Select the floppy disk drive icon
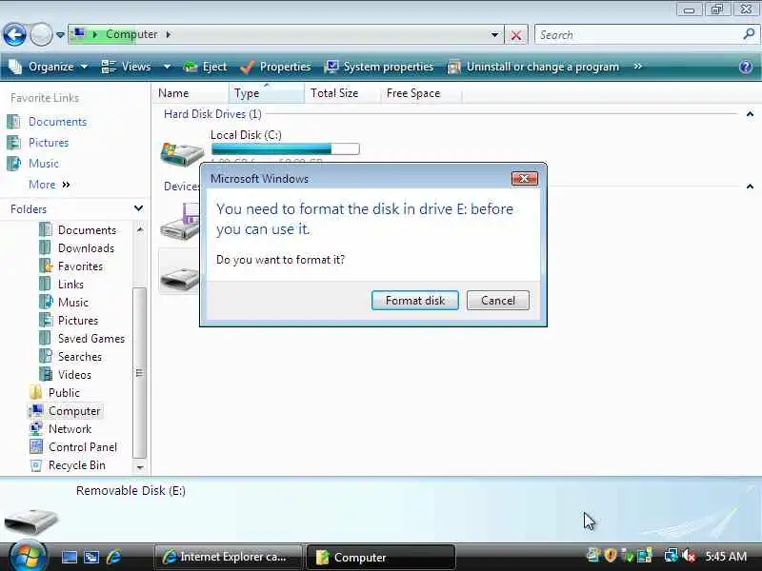The width and height of the screenshot is (762, 571). (x=179, y=222)
